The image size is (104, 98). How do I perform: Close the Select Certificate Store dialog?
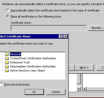pos(65,36)
